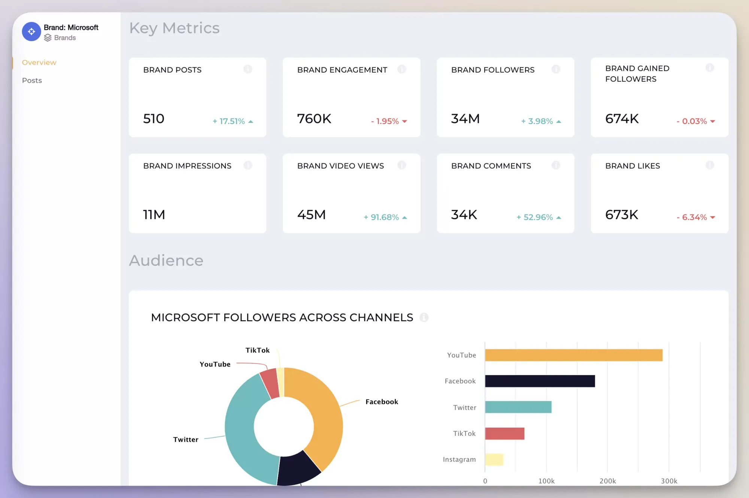
Task: Click the 34M Brand Followers value
Action: (x=466, y=119)
